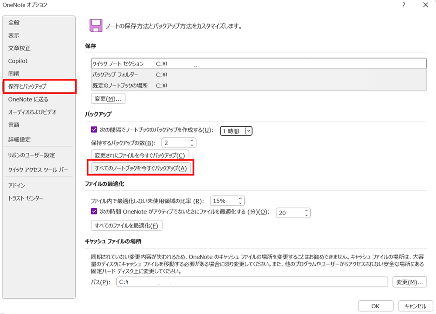Screen dimensions: 436x314
Task: Click 変更されたファイルを今すぐバックアップ button
Action: pos(140,155)
